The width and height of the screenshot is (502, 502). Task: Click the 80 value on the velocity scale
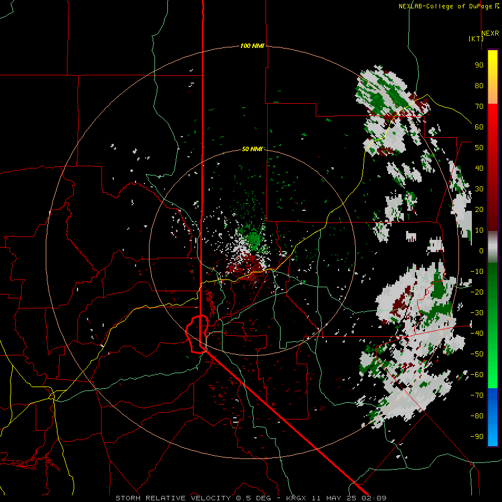479,86
